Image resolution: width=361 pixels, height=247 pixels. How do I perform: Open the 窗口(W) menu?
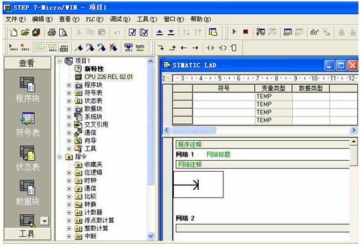(x=174, y=19)
